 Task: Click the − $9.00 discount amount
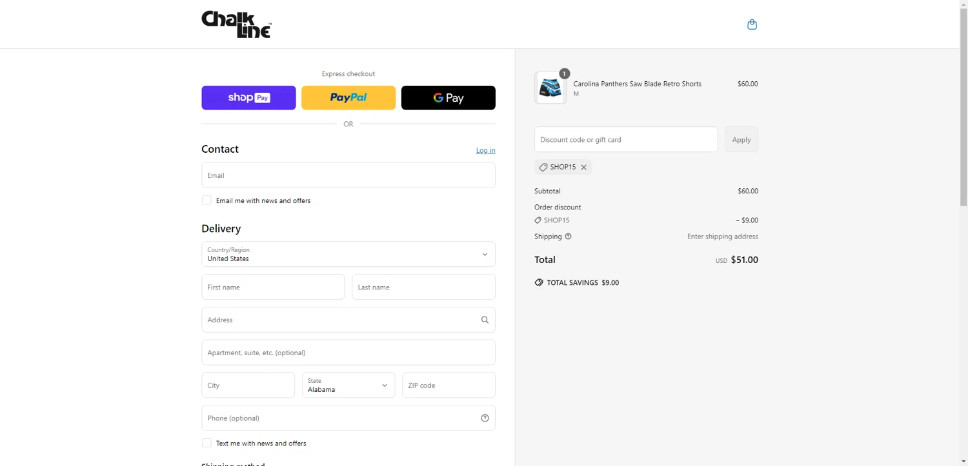[x=747, y=220]
